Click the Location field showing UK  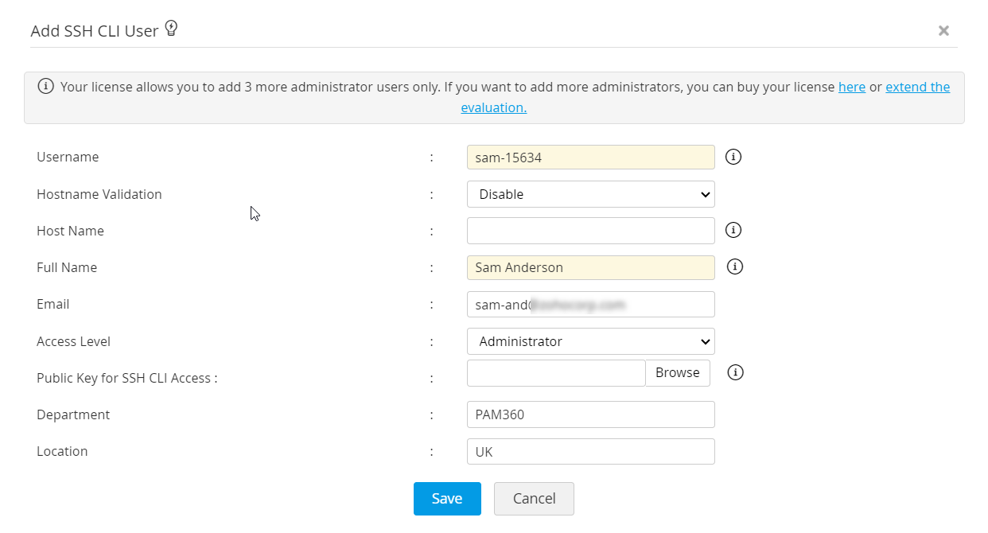[590, 451]
